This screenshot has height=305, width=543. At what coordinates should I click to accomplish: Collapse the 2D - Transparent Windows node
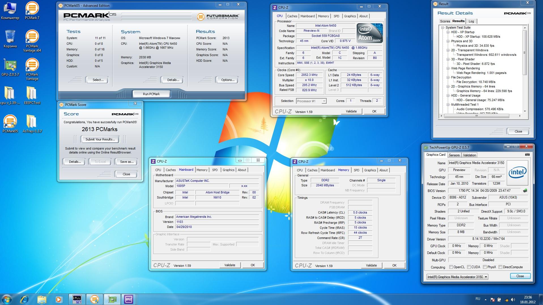(x=448, y=50)
